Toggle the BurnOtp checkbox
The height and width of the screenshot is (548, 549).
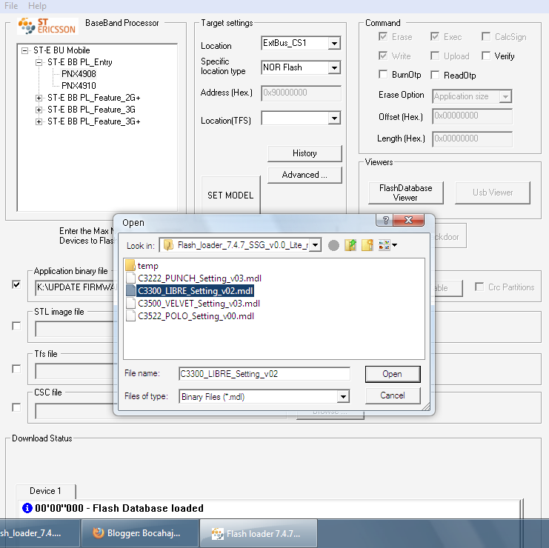pos(383,74)
